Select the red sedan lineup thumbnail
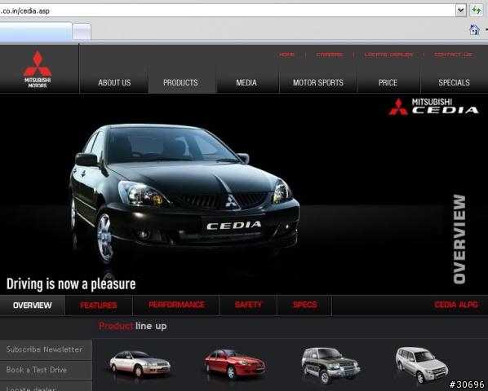488x391 pixels. coord(235,363)
